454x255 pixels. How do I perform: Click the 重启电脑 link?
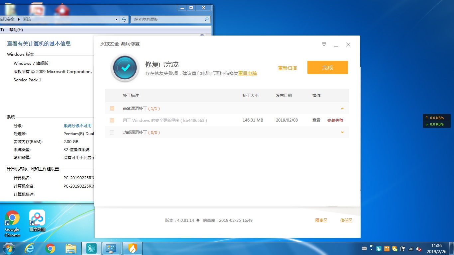point(248,73)
